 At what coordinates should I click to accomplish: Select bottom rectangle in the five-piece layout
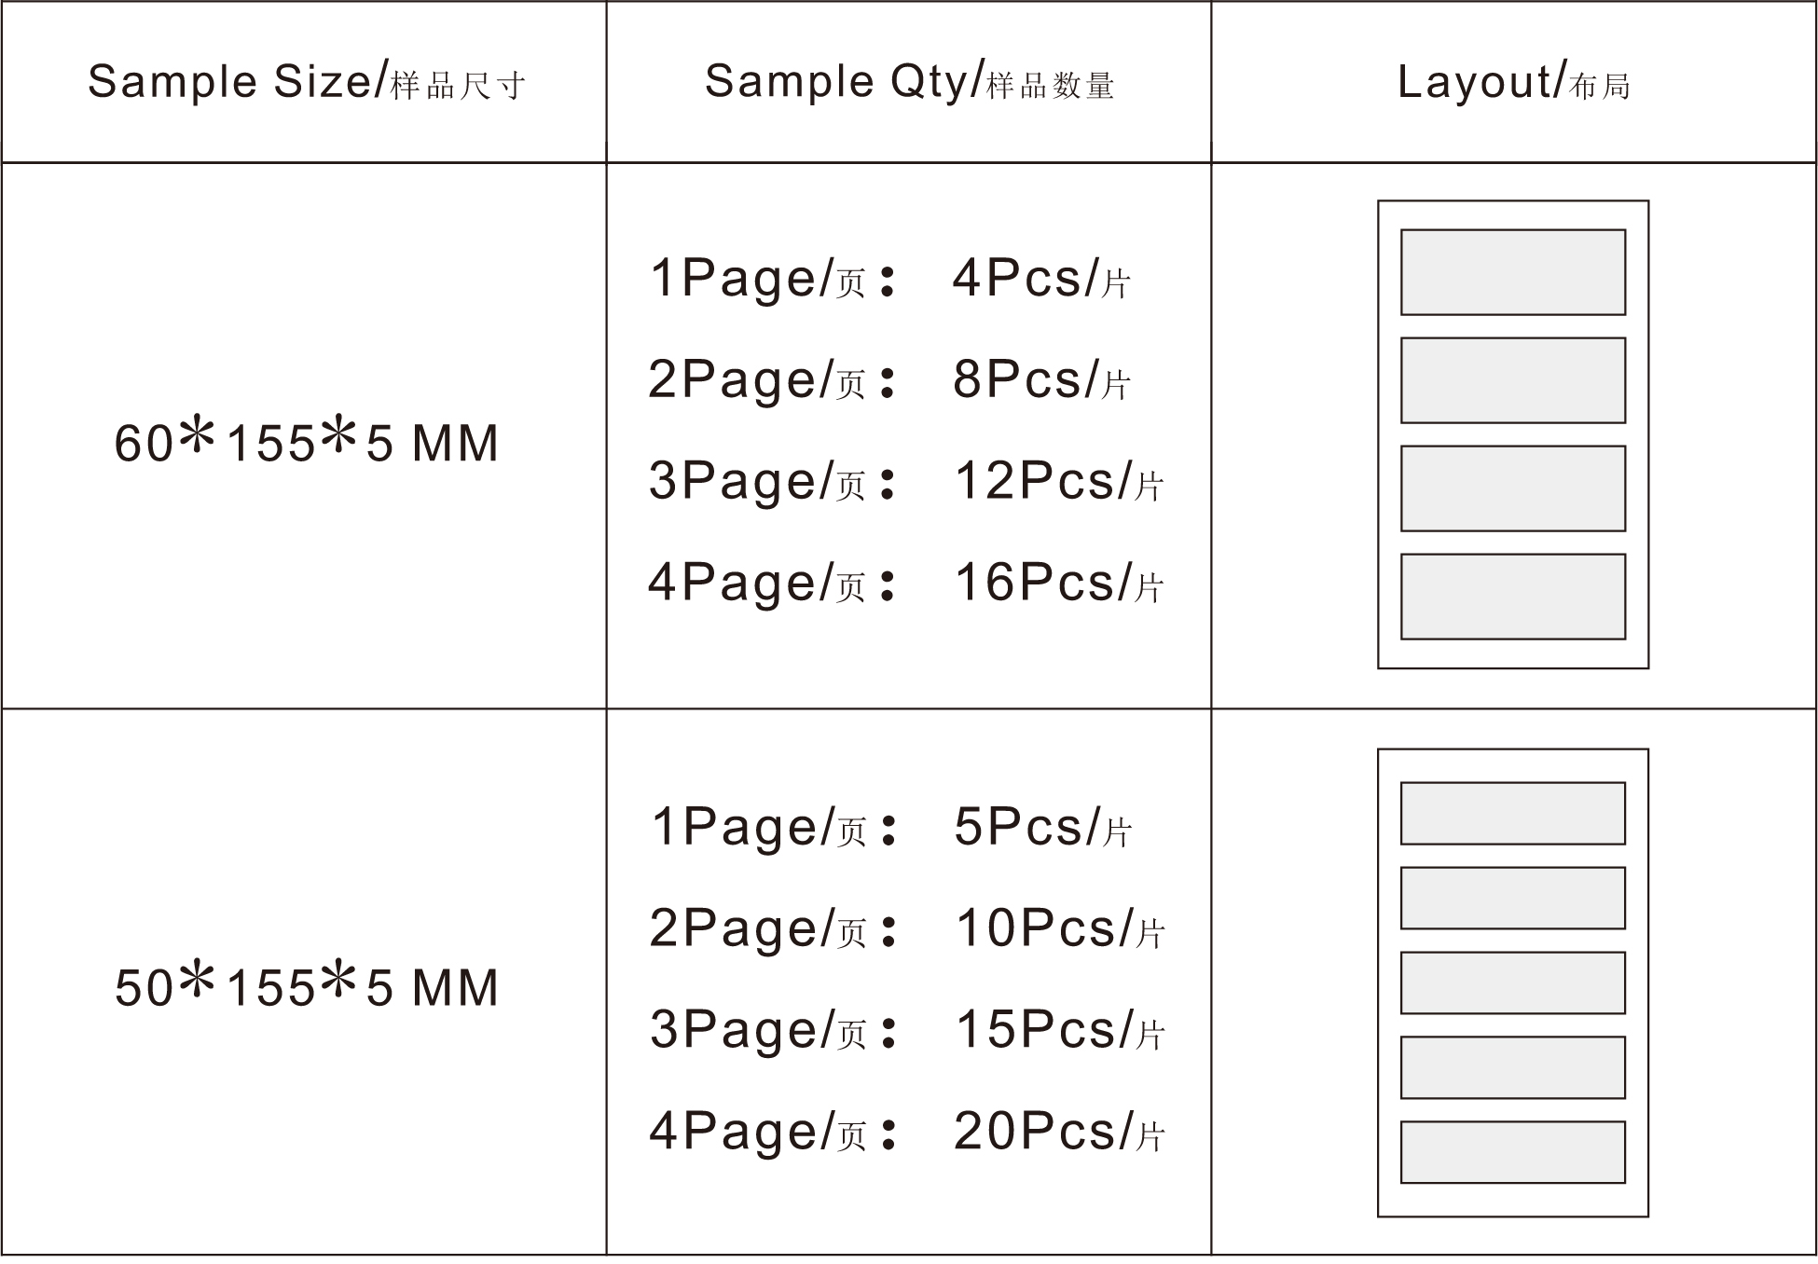1512,1152
